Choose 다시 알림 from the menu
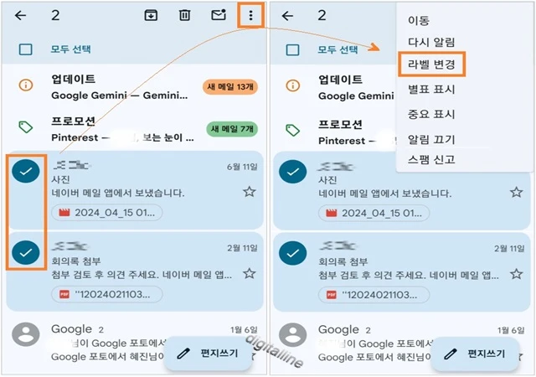536x377 pixels. coord(431,43)
